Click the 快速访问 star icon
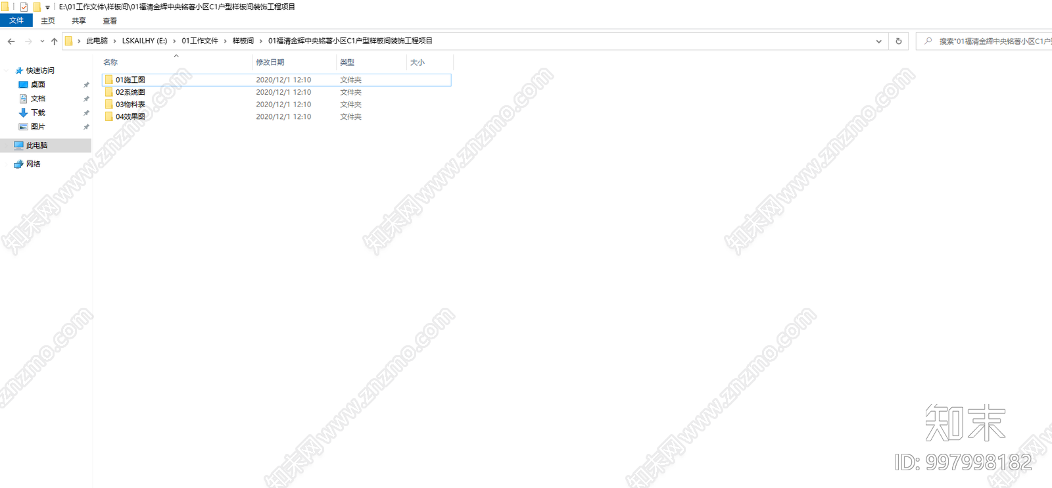 point(19,70)
